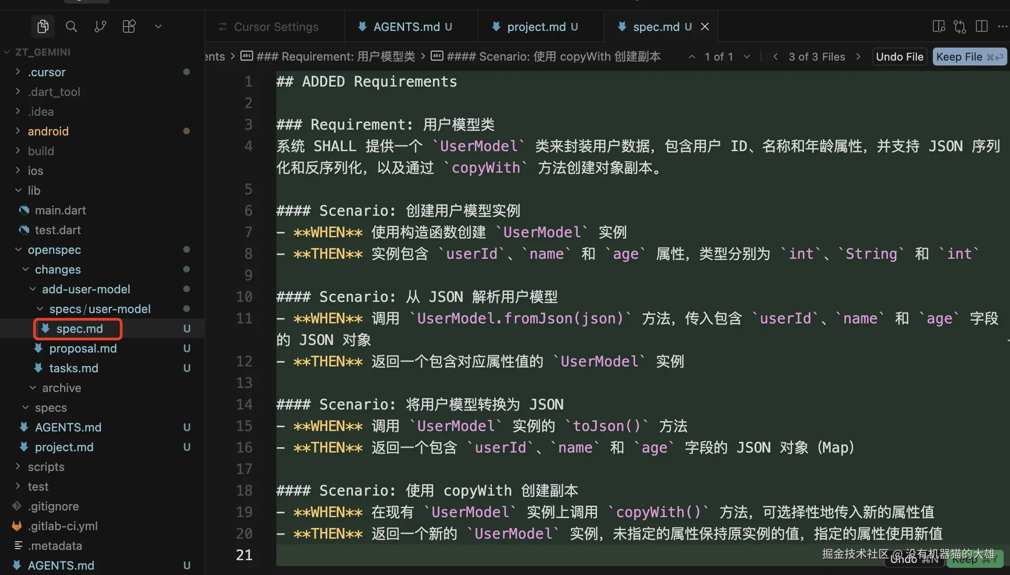This screenshot has height=575, width=1010.
Task: Click the split editor icon
Action: tap(981, 26)
